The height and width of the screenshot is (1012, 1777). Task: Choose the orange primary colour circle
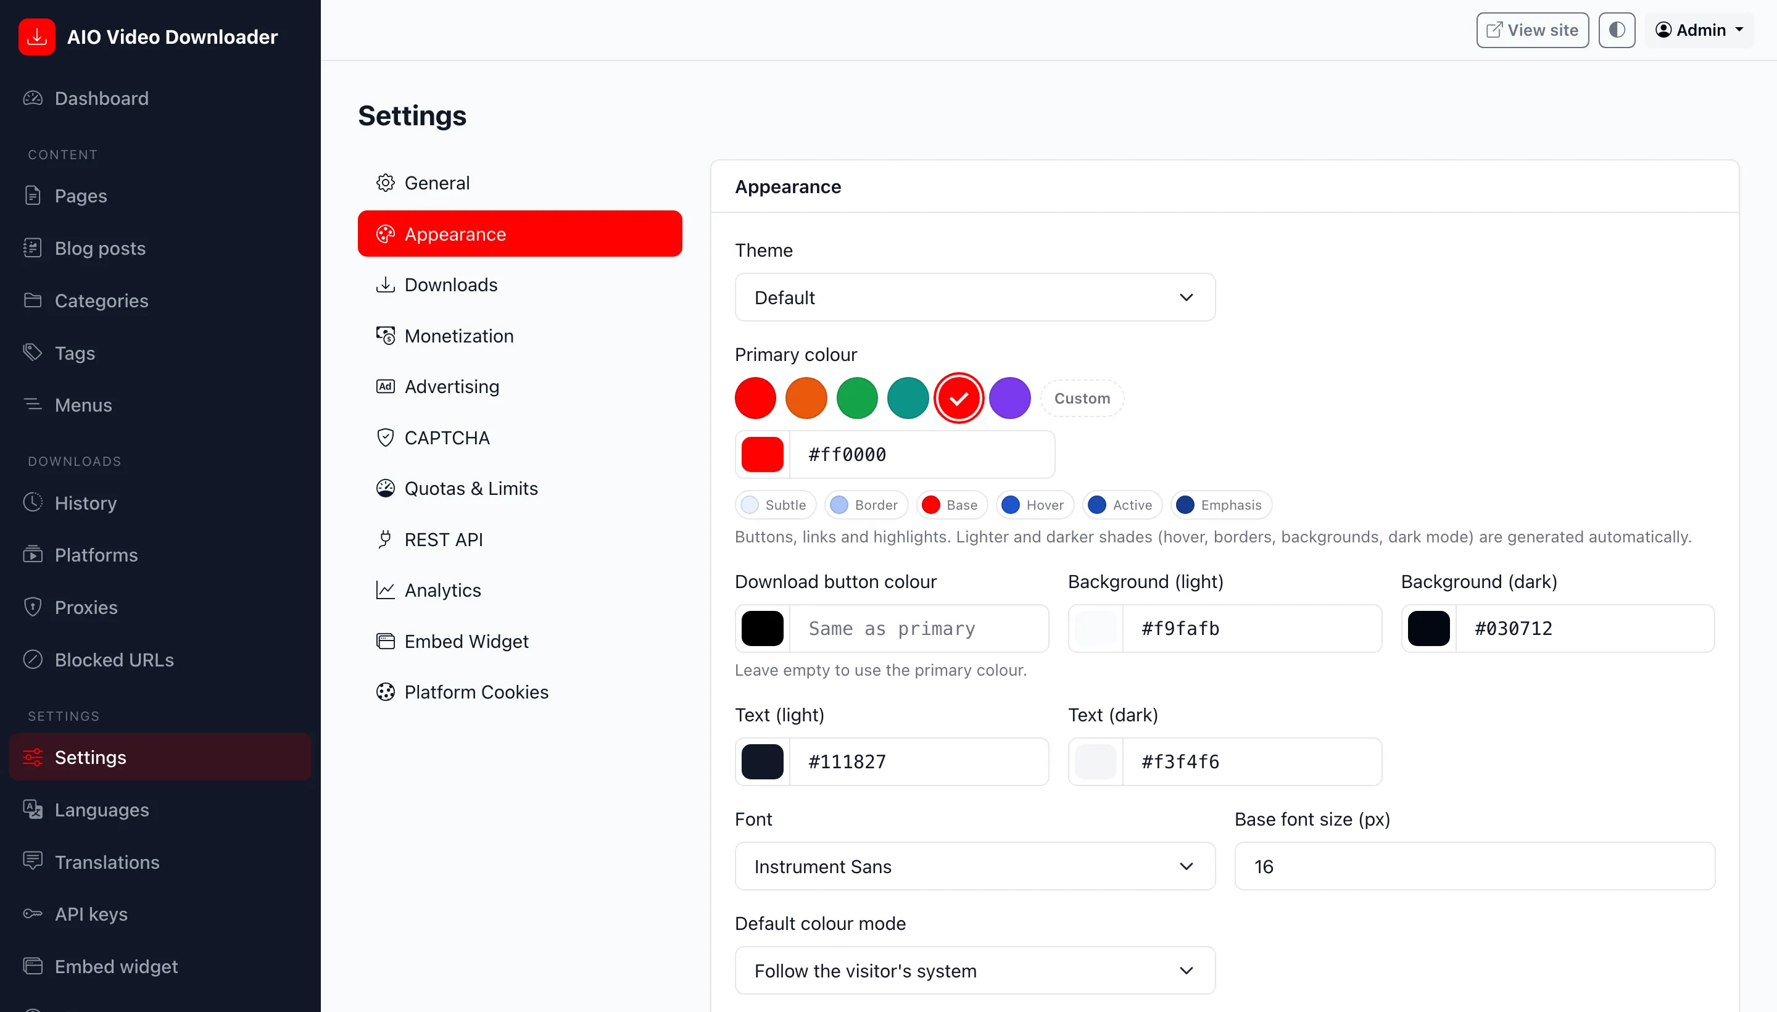[x=806, y=398]
